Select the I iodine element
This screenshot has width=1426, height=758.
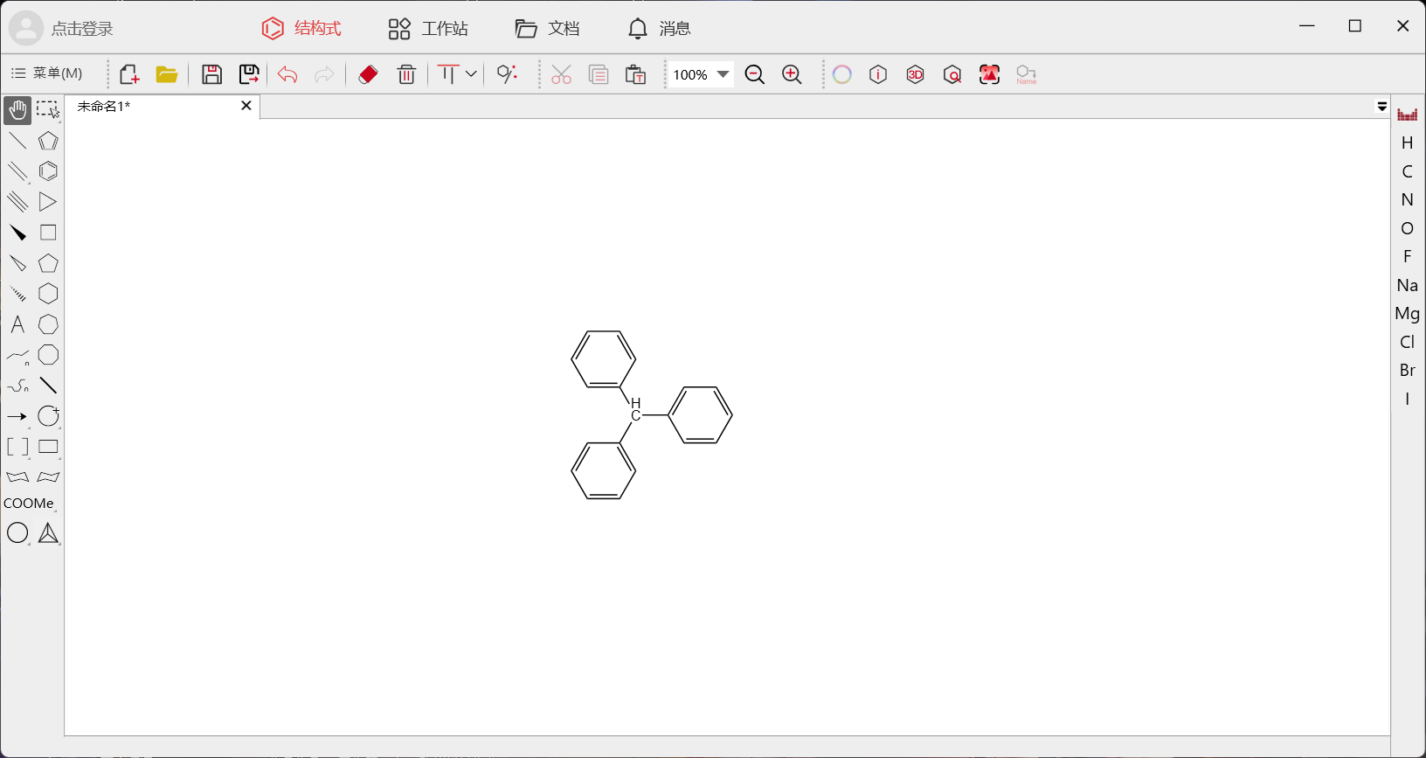1408,399
